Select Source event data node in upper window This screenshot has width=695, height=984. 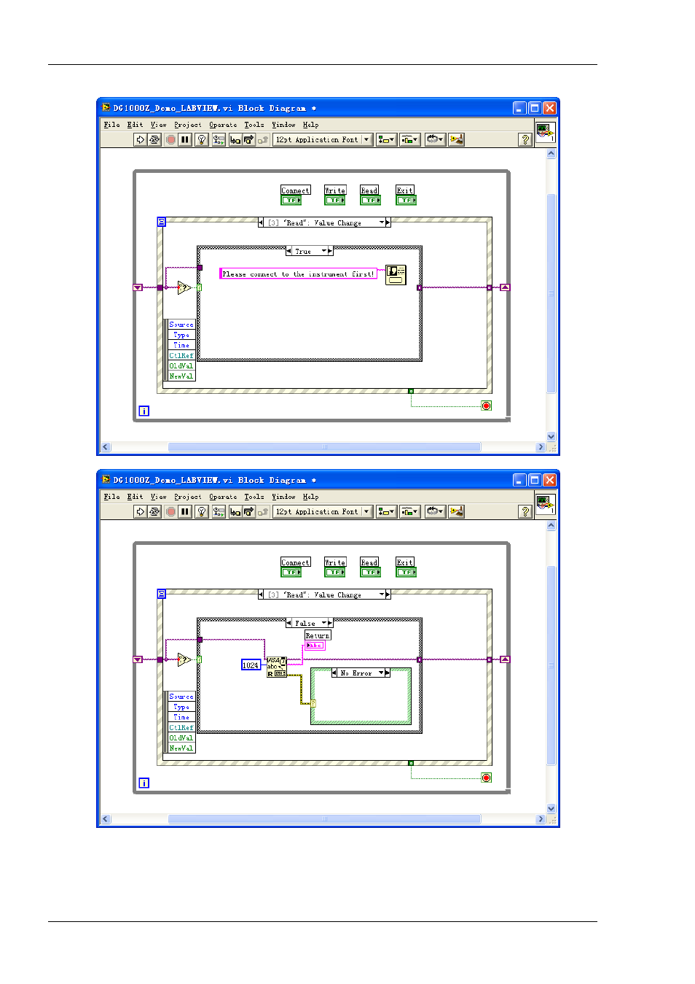181,325
